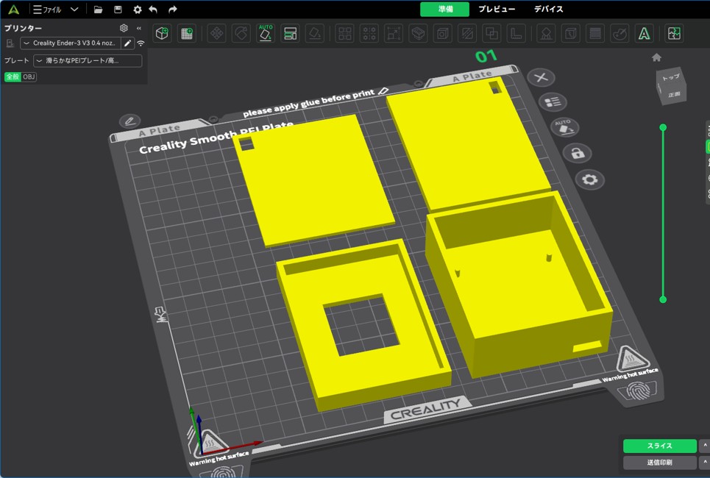Select the Text Emboss 'A' tool

644,33
